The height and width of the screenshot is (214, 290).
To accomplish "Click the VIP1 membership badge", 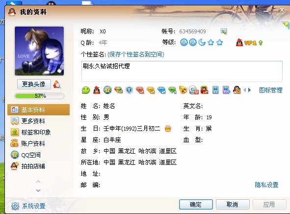I will [x=246, y=43].
